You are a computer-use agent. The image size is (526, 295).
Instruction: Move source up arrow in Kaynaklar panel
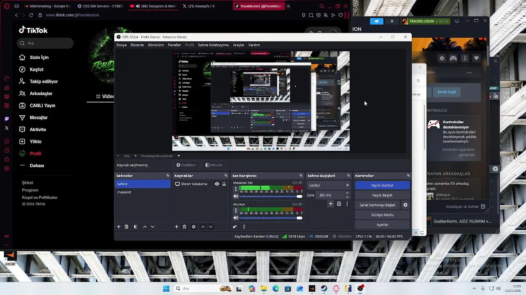tap(203, 227)
